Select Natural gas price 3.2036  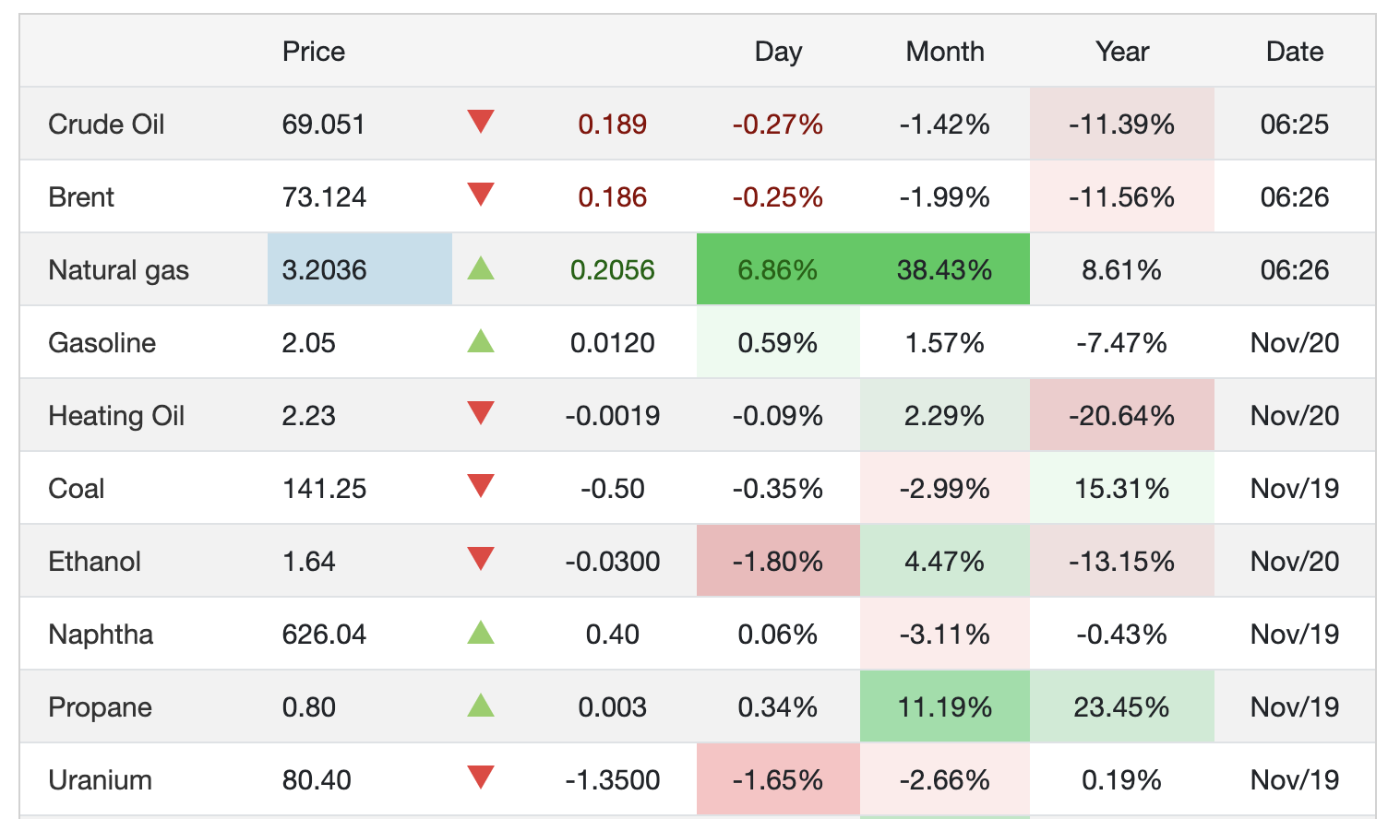pyautogui.click(x=324, y=270)
